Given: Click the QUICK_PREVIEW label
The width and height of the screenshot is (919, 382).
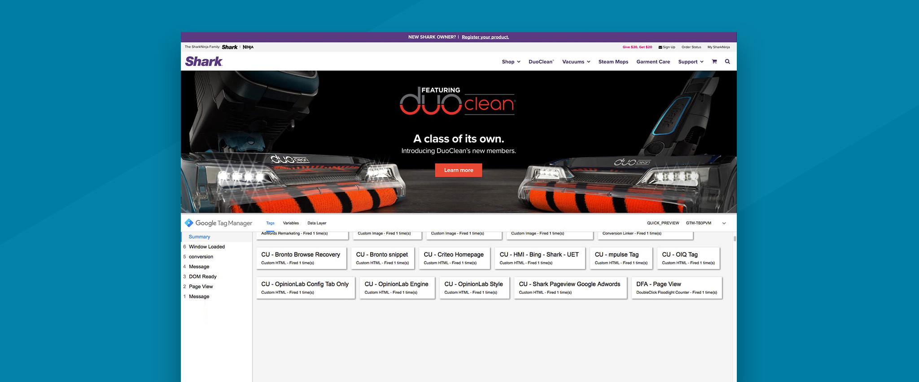Looking at the screenshot, I should [x=663, y=223].
